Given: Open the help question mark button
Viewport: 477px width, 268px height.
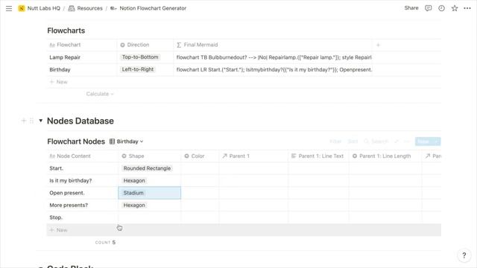Looking at the screenshot, I should click(x=464, y=255).
